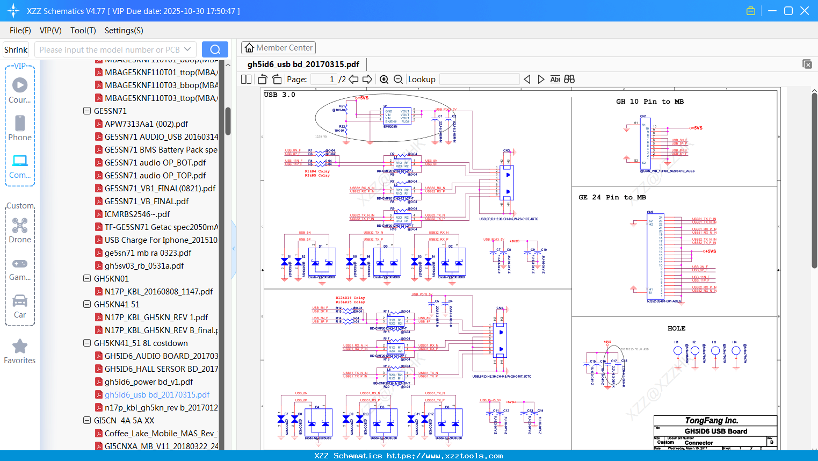Open the Settings(S) menu
This screenshot has width=818, height=461.
124,31
